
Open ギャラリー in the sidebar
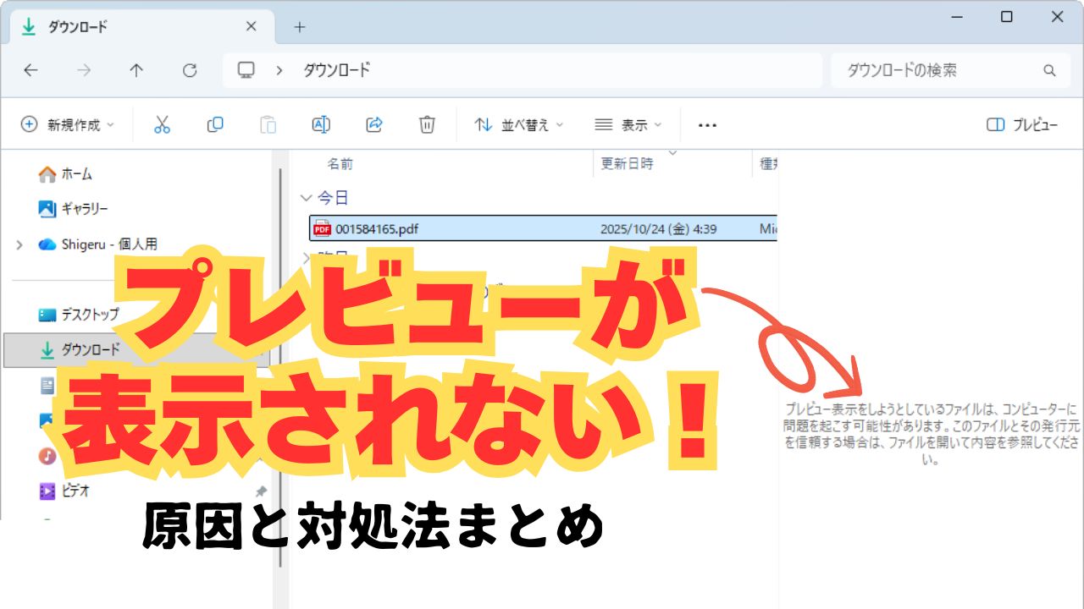[x=83, y=208]
